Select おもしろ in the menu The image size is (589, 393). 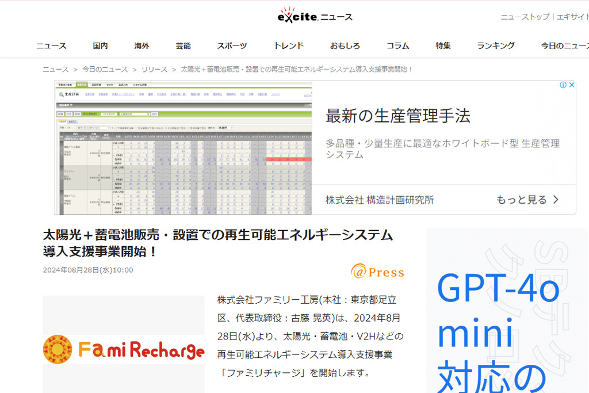coord(345,46)
